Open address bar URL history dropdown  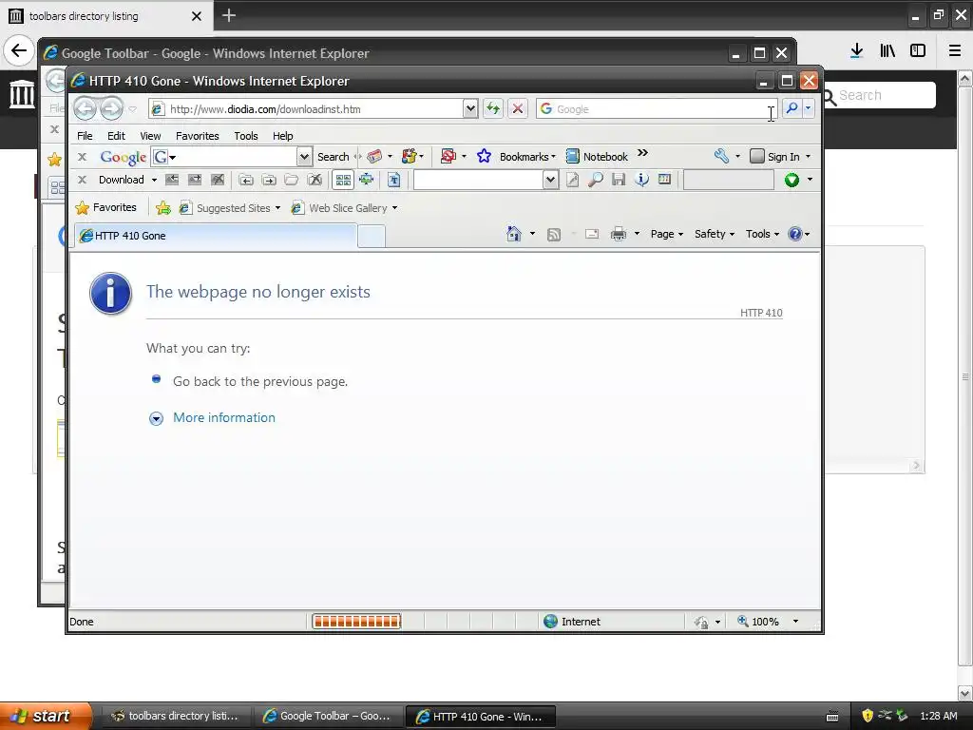(x=470, y=108)
